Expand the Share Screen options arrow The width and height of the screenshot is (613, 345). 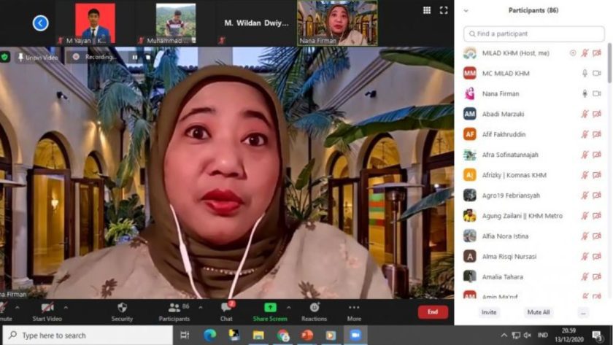(288, 307)
